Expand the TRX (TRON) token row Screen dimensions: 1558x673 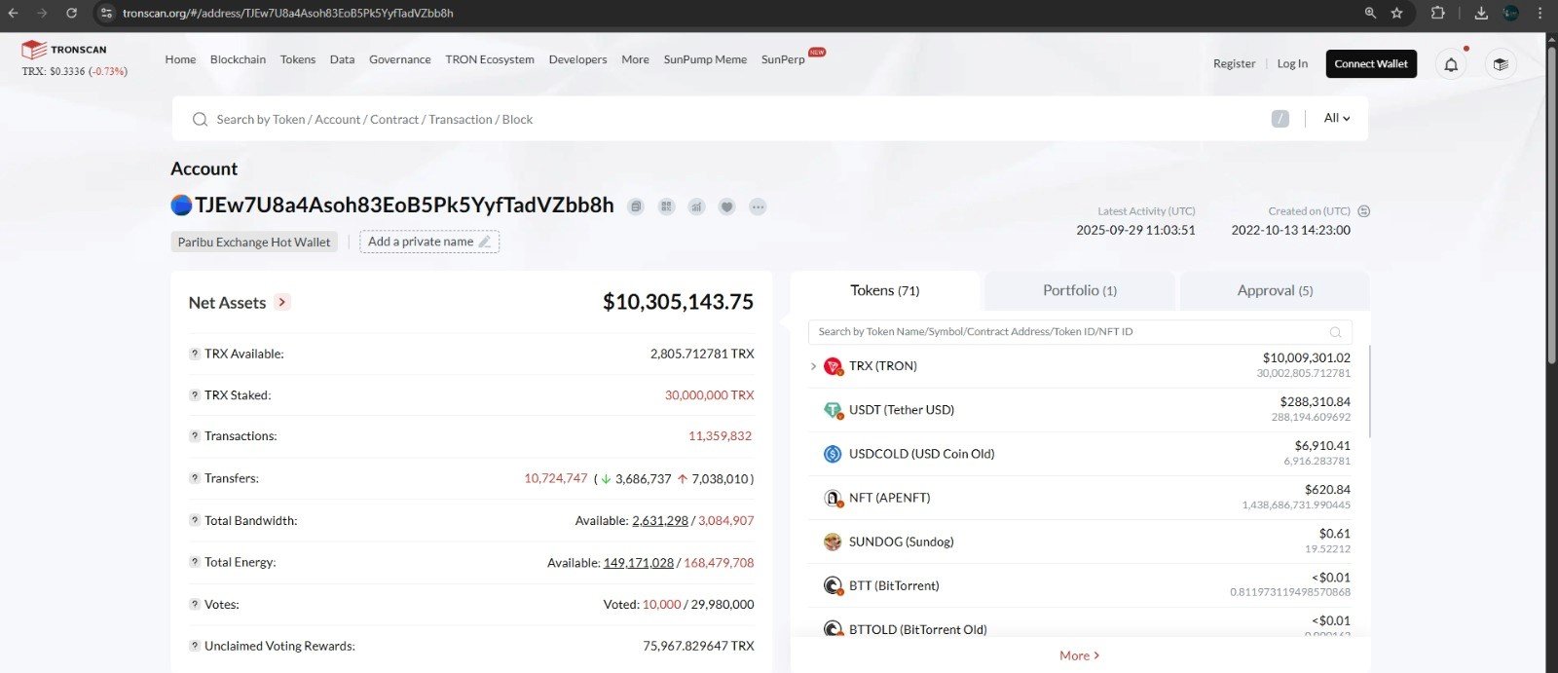tap(813, 366)
